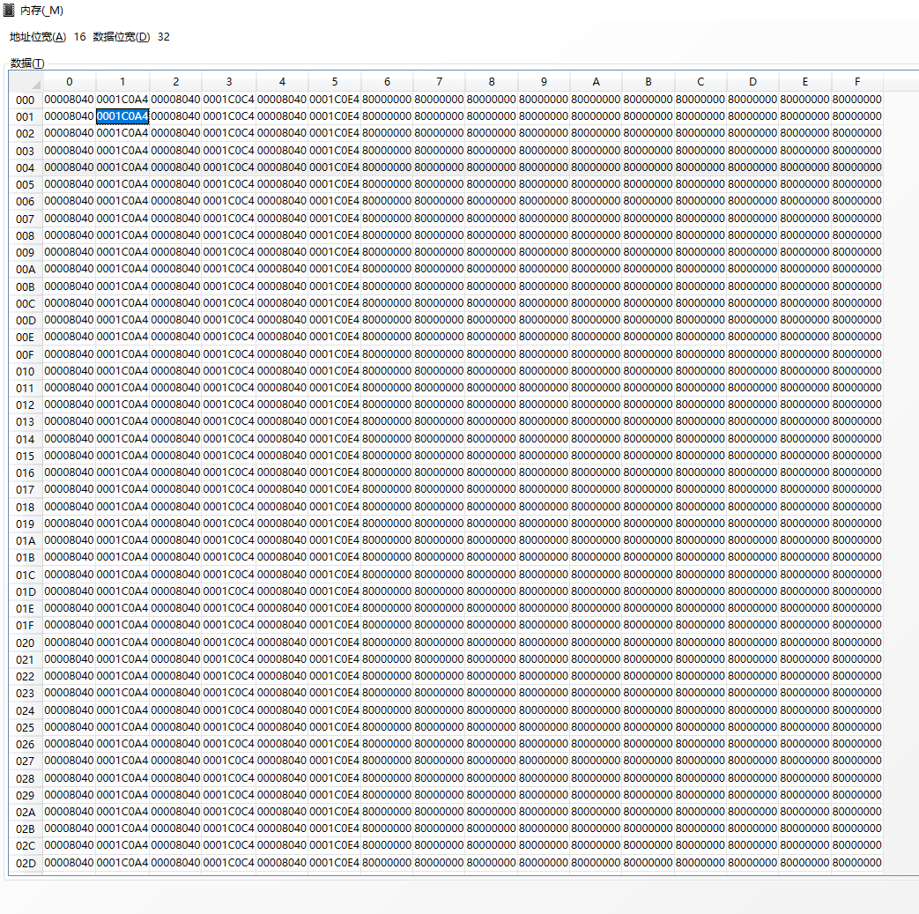Screen dimensions: 919x914
Task: Click cell 80000000 at row 010 column F
Action: pos(856,370)
